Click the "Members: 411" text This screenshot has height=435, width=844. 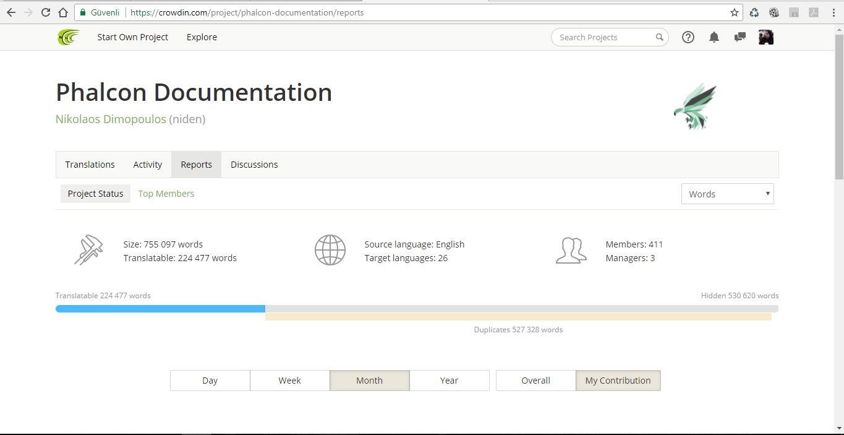click(634, 244)
